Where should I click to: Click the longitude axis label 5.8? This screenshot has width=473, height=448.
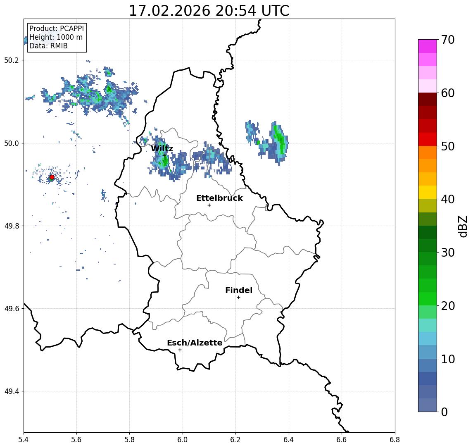click(x=129, y=440)
